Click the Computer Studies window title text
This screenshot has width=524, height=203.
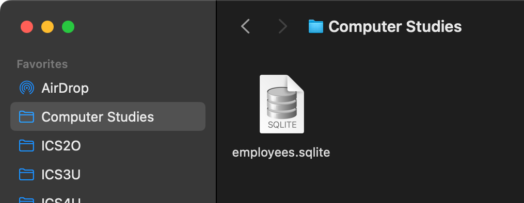395,27
